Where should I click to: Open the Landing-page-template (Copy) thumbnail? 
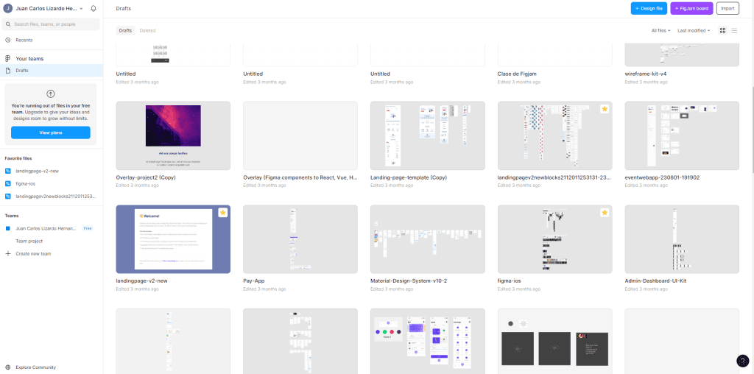(428, 135)
